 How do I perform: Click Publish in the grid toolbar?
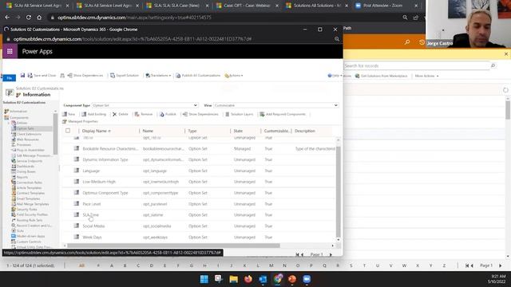[168, 114]
